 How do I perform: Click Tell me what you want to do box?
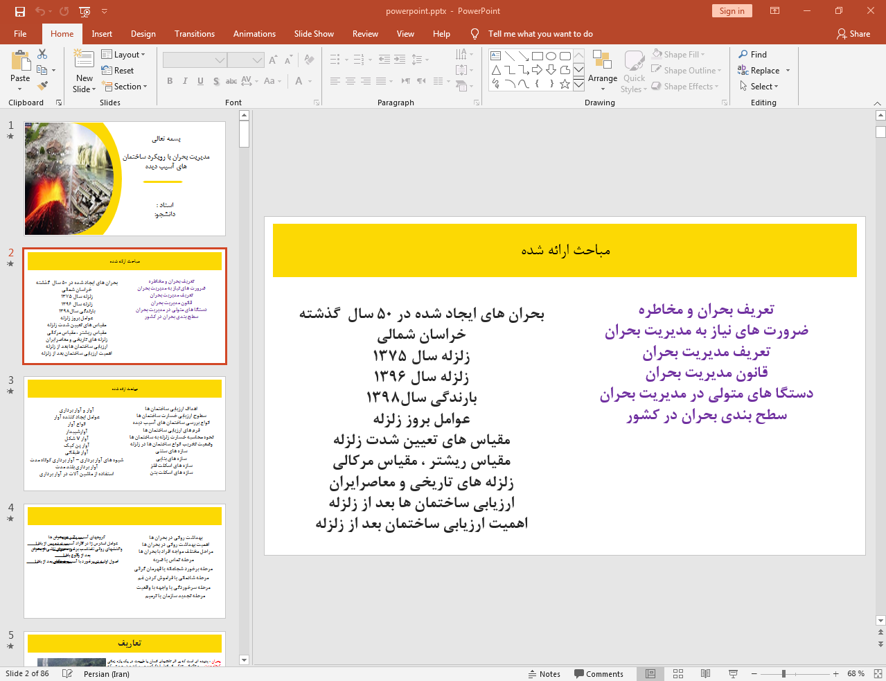540,34
